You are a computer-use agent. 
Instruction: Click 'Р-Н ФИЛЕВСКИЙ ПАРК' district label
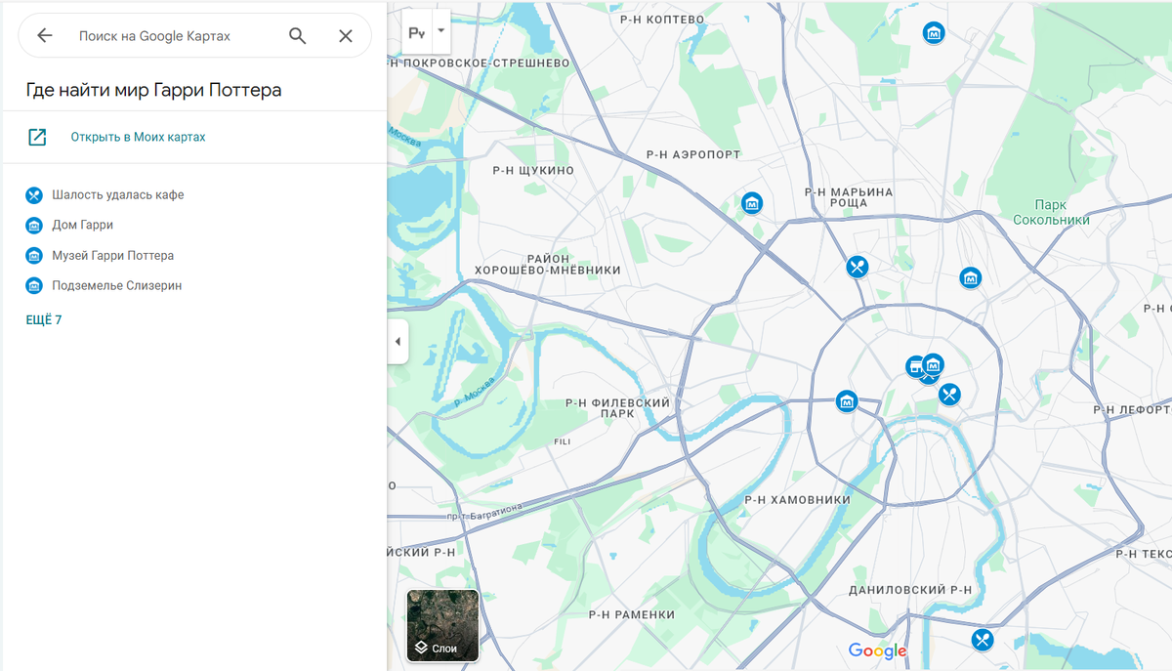coord(618,408)
